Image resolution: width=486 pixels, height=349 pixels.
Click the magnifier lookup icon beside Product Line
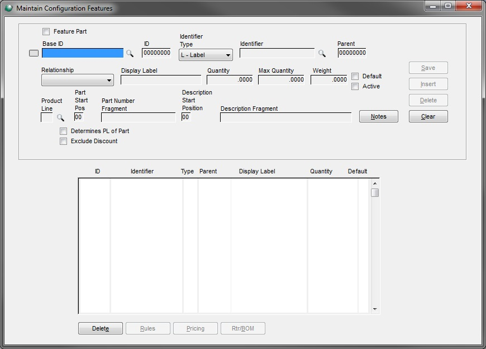[x=60, y=117]
